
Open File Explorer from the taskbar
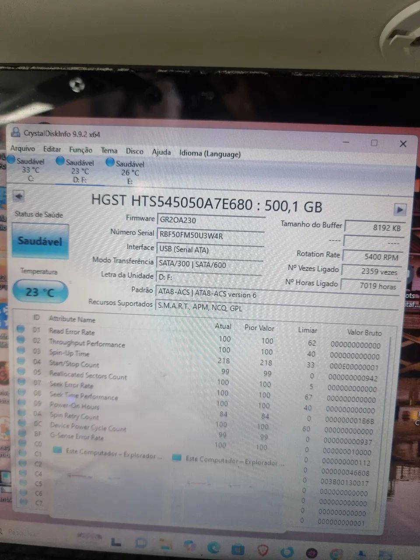[x=166, y=544]
